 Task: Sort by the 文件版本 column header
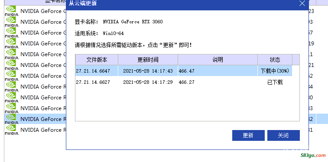[97, 60]
